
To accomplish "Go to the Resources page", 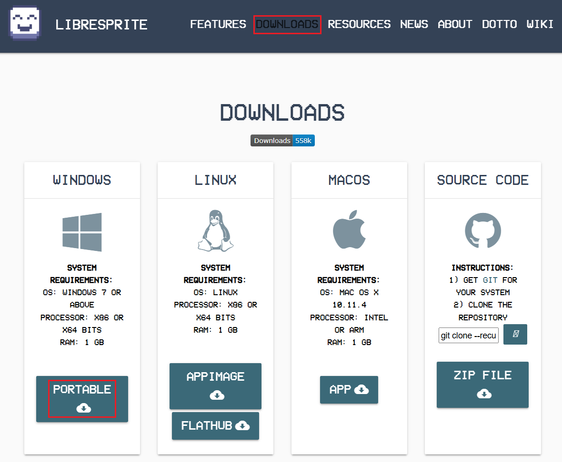I will tap(359, 24).
